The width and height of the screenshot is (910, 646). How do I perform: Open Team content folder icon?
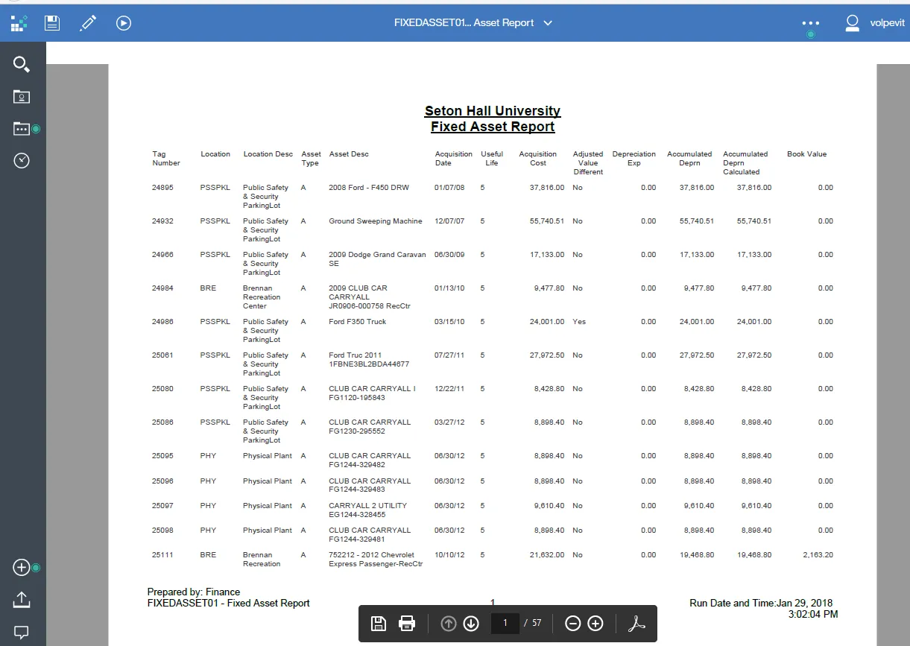coord(22,129)
